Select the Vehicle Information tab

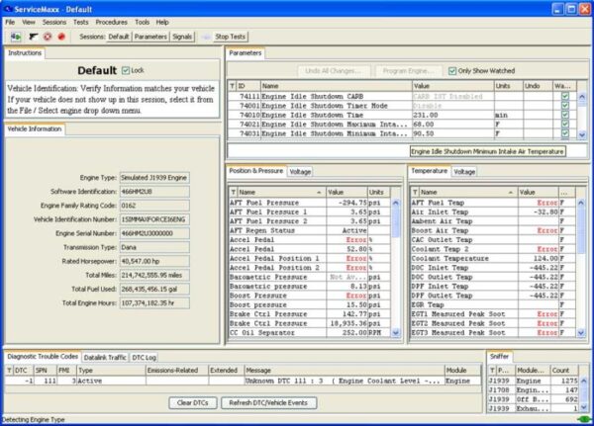tap(35, 128)
